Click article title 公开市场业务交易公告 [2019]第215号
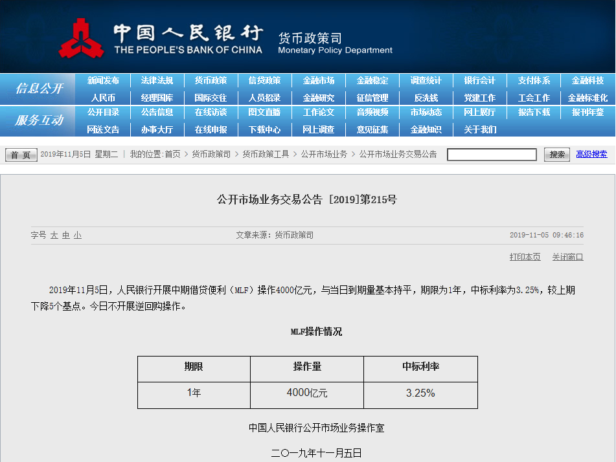The height and width of the screenshot is (462, 616). (x=307, y=200)
